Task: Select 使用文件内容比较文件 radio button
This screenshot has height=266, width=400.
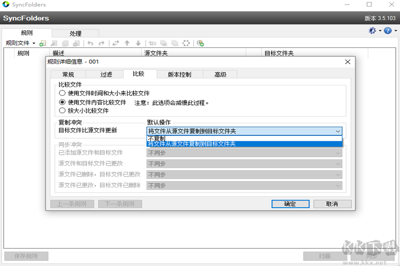Action: (x=62, y=102)
